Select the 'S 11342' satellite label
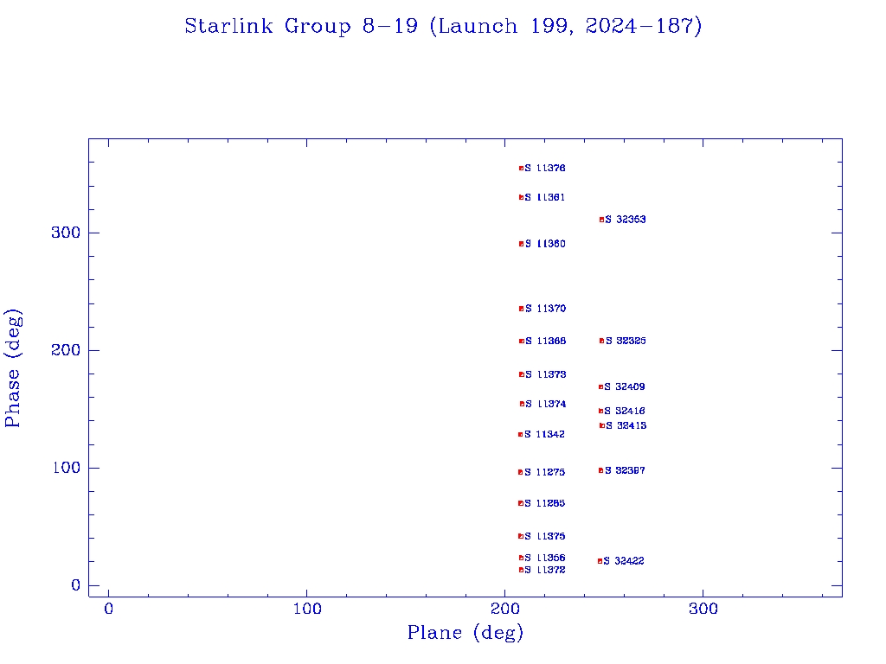 click(x=544, y=435)
